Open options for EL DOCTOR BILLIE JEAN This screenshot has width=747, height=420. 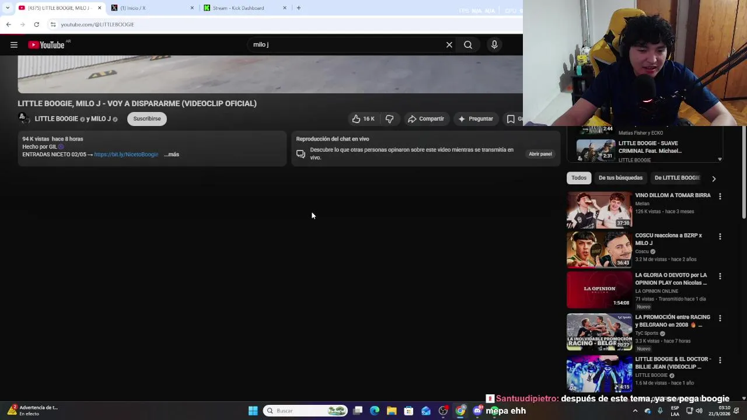pyautogui.click(x=720, y=360)
